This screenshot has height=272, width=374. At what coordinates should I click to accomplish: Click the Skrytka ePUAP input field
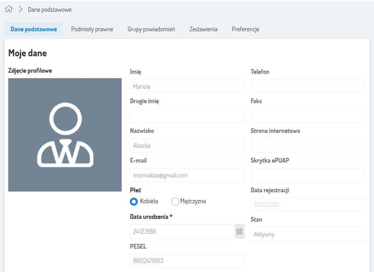(308, 175)
